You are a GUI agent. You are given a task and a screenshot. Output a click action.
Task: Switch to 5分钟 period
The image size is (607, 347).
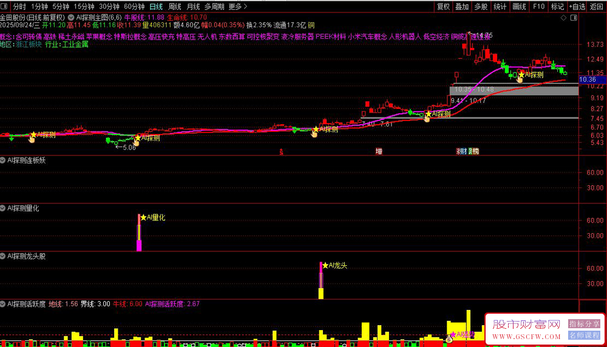(61, 7)
